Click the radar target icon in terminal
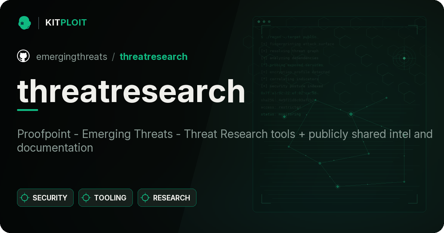The width and height of the screenshot is (444, 233). pyautogui.click(x=404, y=58)
